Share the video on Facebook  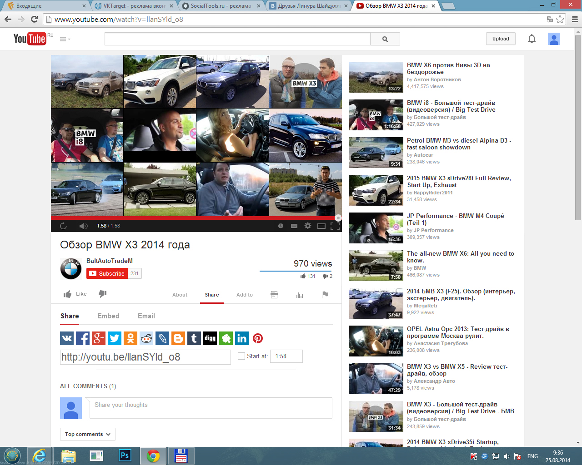pyautogui.click(x=83, y=338)
